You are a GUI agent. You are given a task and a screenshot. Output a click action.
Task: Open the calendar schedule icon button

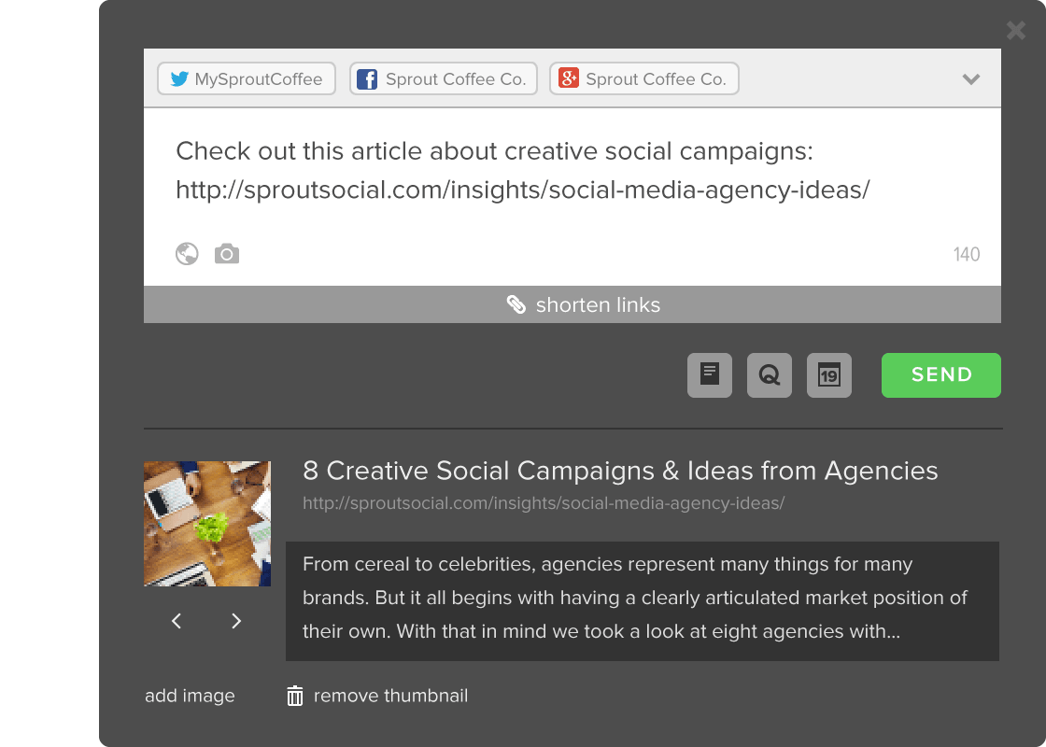point(829,374)
